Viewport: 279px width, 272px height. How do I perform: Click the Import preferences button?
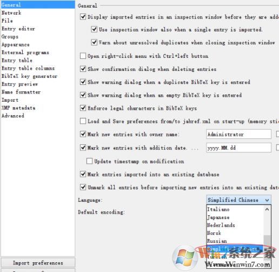tap(38, 263)
